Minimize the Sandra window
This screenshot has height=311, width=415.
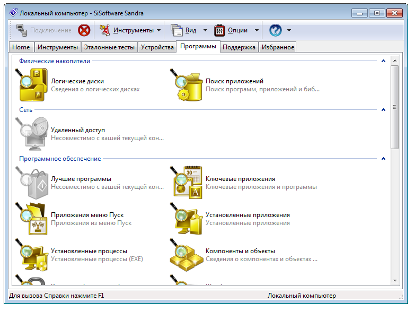click(360, 13)
